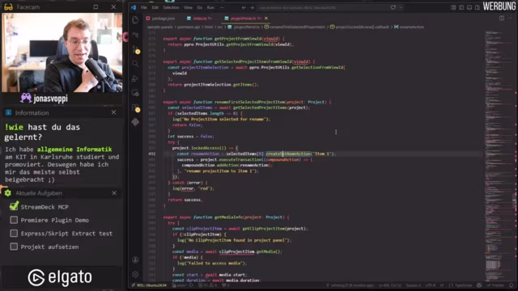Close the projectPanel.ts tab
The image size is (518, 291).
(266, 18)
